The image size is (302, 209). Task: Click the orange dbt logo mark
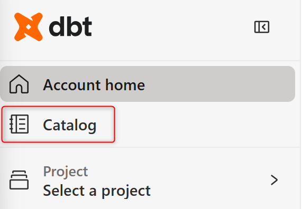[x=29, y=27]
